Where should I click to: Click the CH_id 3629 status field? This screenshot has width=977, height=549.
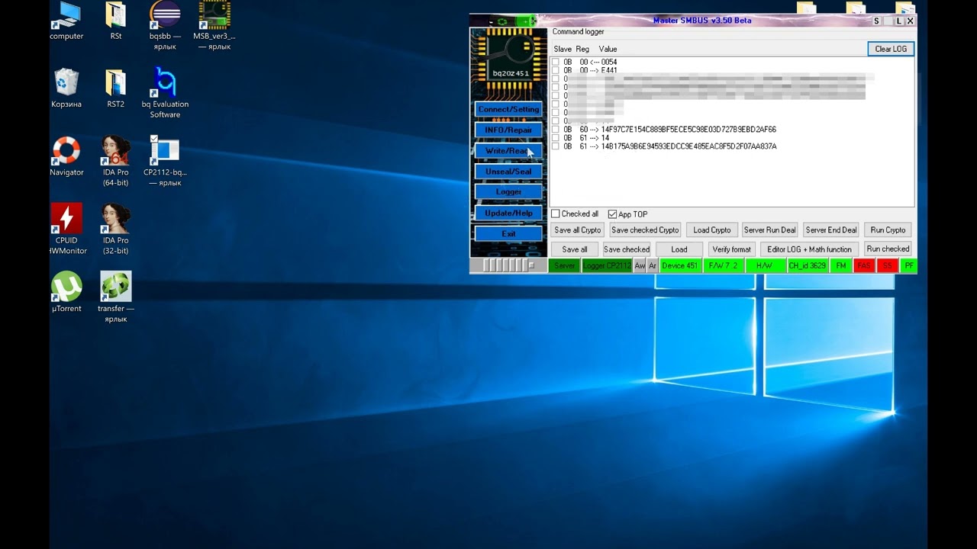807,265
